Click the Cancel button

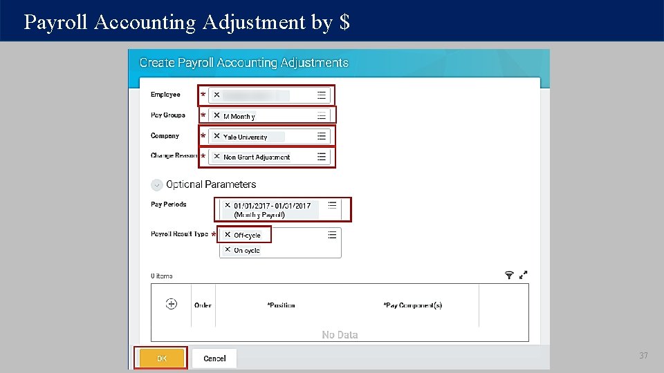click(x=214, y=358)
